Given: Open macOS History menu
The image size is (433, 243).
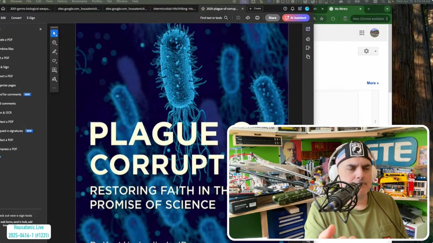Looking at the screenshot, I should click(62, 1).
